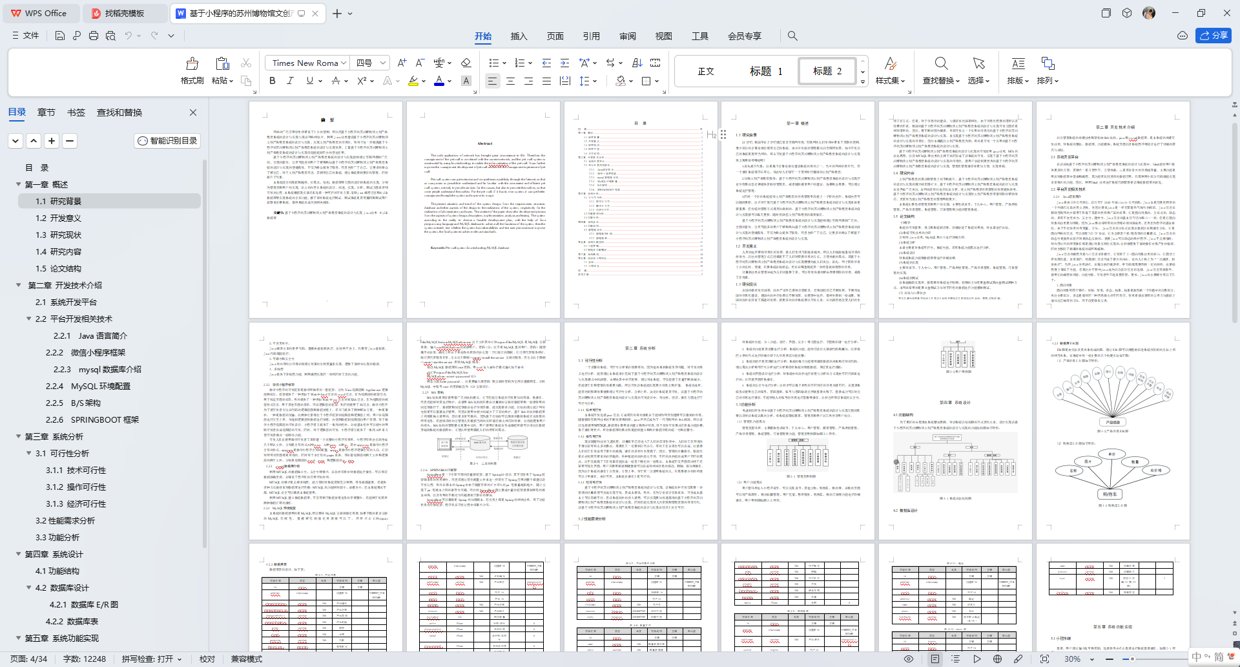Viewport: 1240px width, 667px height.
Task: Open the 视图 ribbon tab
Action: coord(663,36)
